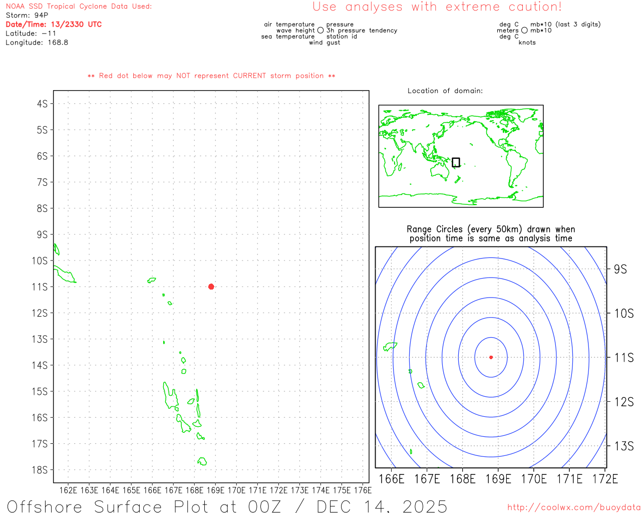Screen dimensions: 641x513
Task: Click the 11S label on main map axis
Action: pos(40,287)
